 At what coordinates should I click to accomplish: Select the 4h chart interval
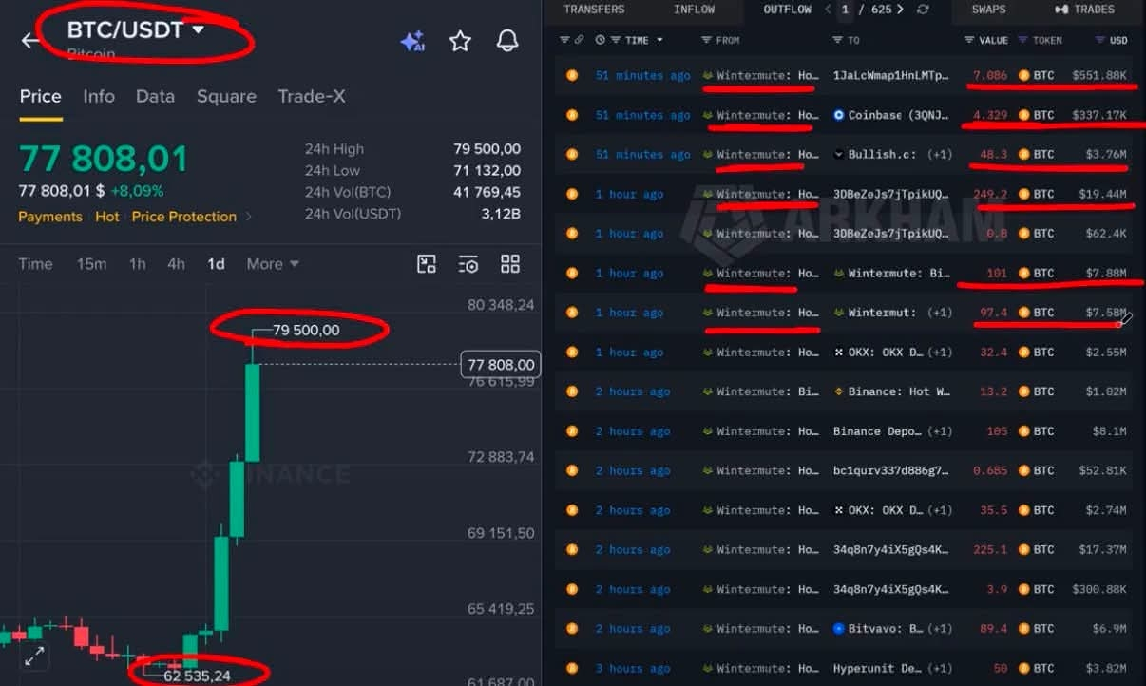pos(176,264)
